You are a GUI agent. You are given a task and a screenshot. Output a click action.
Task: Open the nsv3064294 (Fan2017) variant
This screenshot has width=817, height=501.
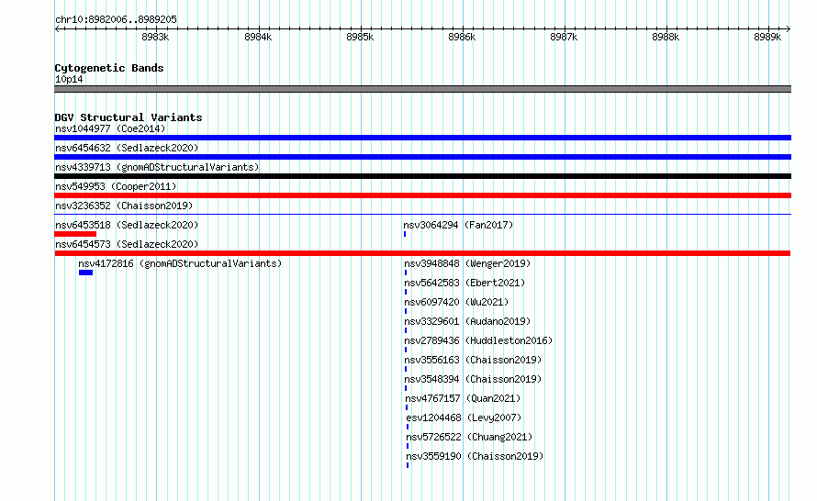coord(458,225)
